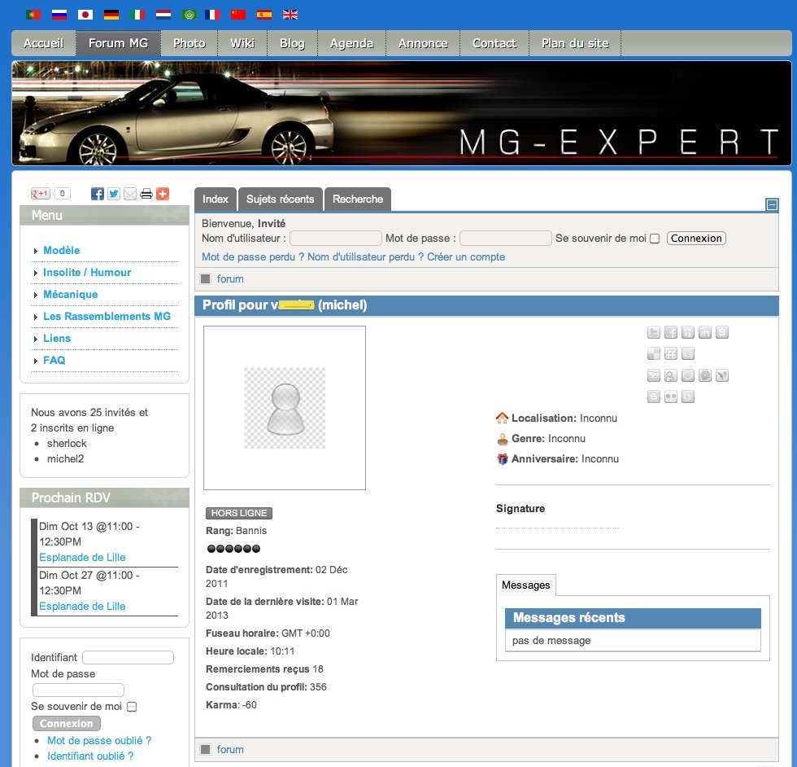Open the grey Flickr profile icon
Screen dimensions: 797x767
[x=671, y=397]
